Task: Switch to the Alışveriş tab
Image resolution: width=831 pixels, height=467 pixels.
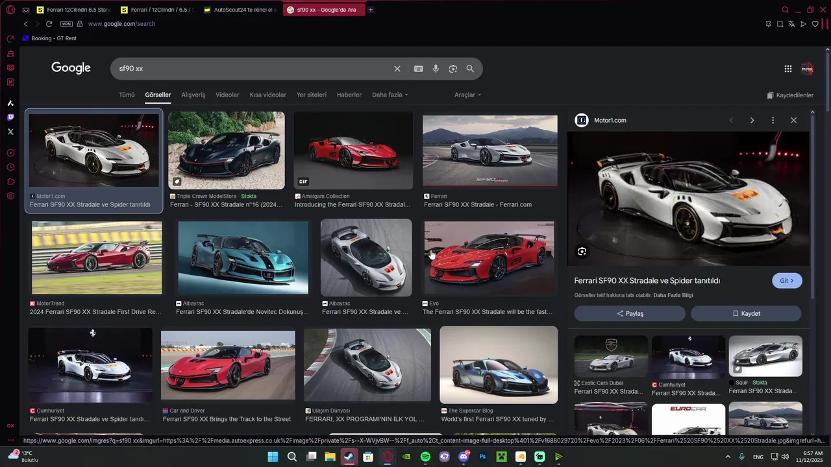Action: coord(193,95)
